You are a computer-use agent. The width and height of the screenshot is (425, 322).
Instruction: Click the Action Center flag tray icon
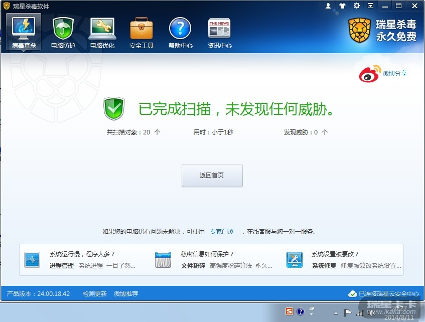[348, 313]
